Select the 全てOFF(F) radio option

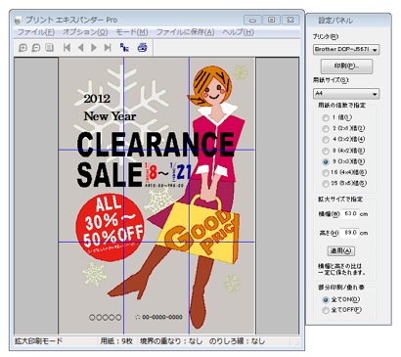pos(342,310)
